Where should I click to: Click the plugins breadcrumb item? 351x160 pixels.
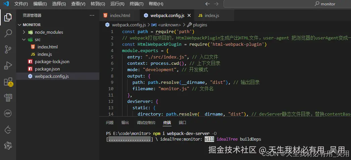click(x=200, y=25)
